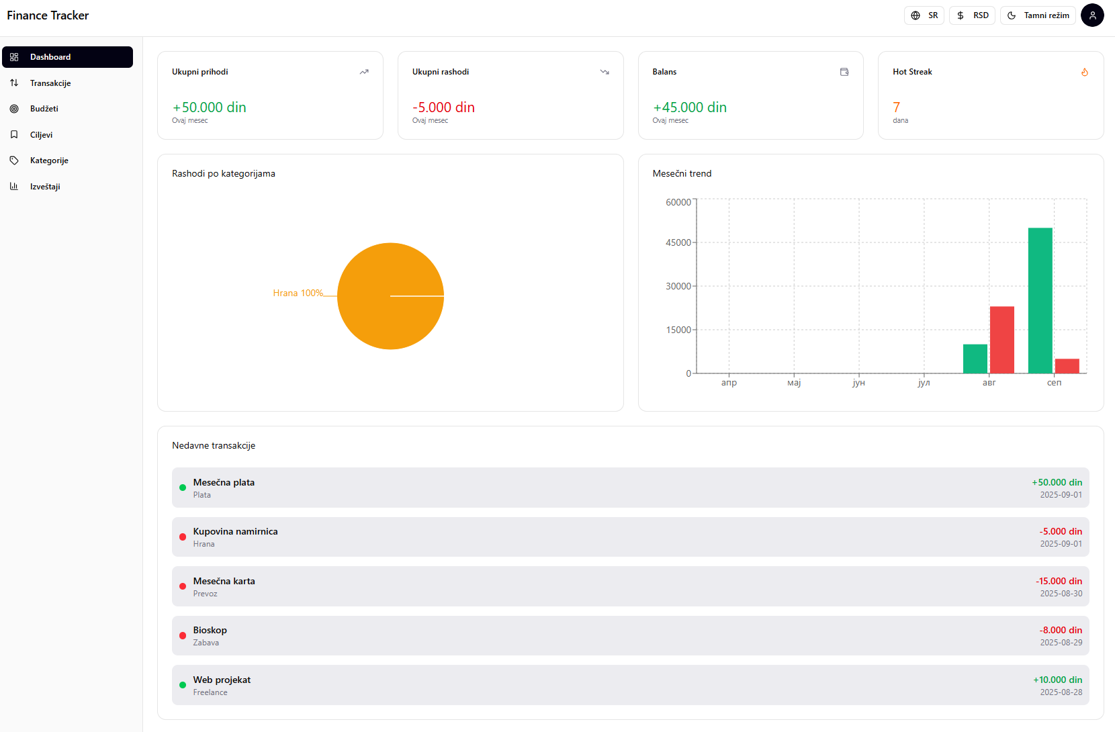Toggle dark mode with Tamni režim
This screenshot has width=1115, height=732.
coord(1038,15)
